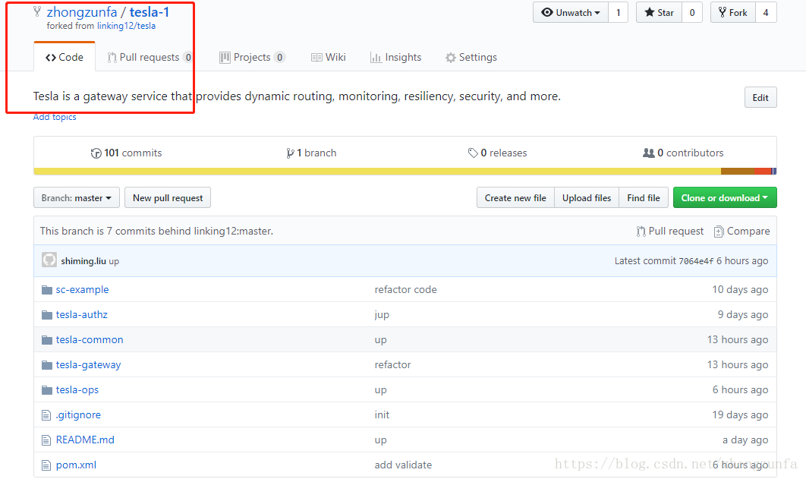Click the Edit description button
Image resolution: width=806 pixels, height=479 pixels.
point(760,98)
